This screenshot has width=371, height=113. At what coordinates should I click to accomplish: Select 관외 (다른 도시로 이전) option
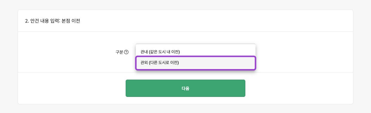[x=196, y=63]
